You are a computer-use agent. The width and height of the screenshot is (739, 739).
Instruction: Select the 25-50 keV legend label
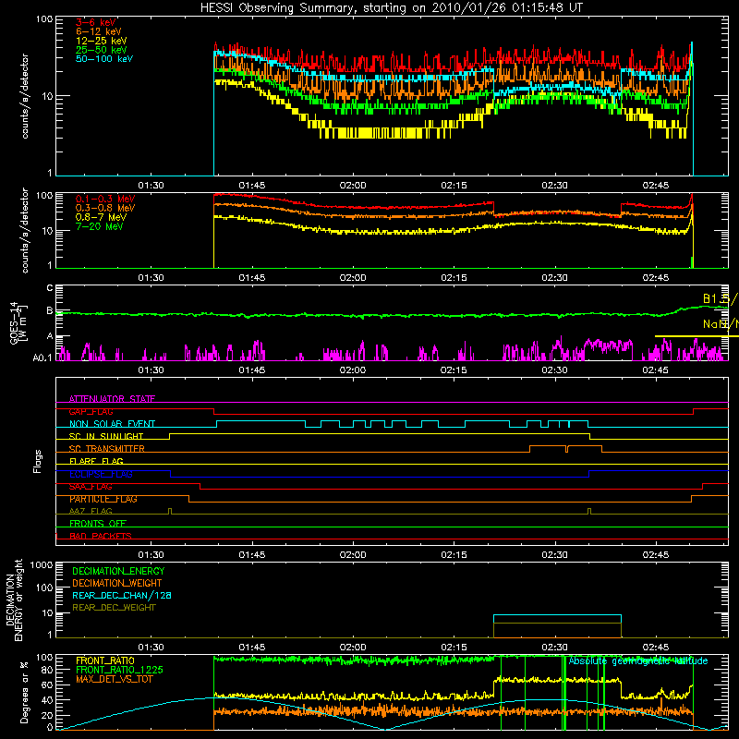click(x=101, y=50)
